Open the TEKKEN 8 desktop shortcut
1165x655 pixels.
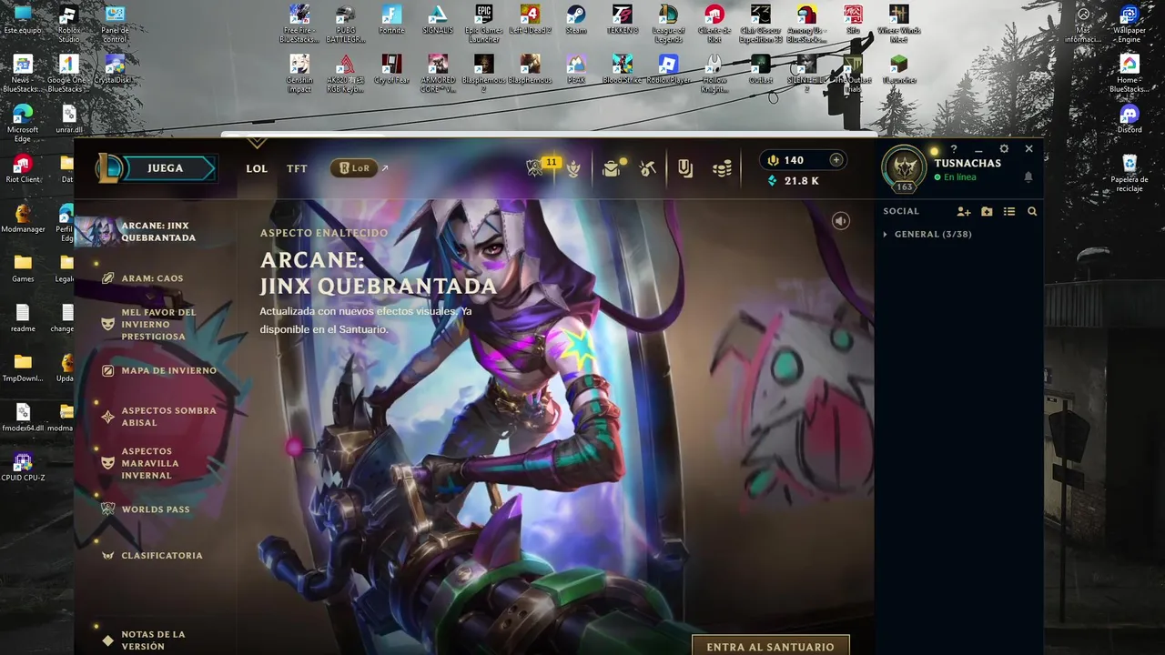coord(623,21)
